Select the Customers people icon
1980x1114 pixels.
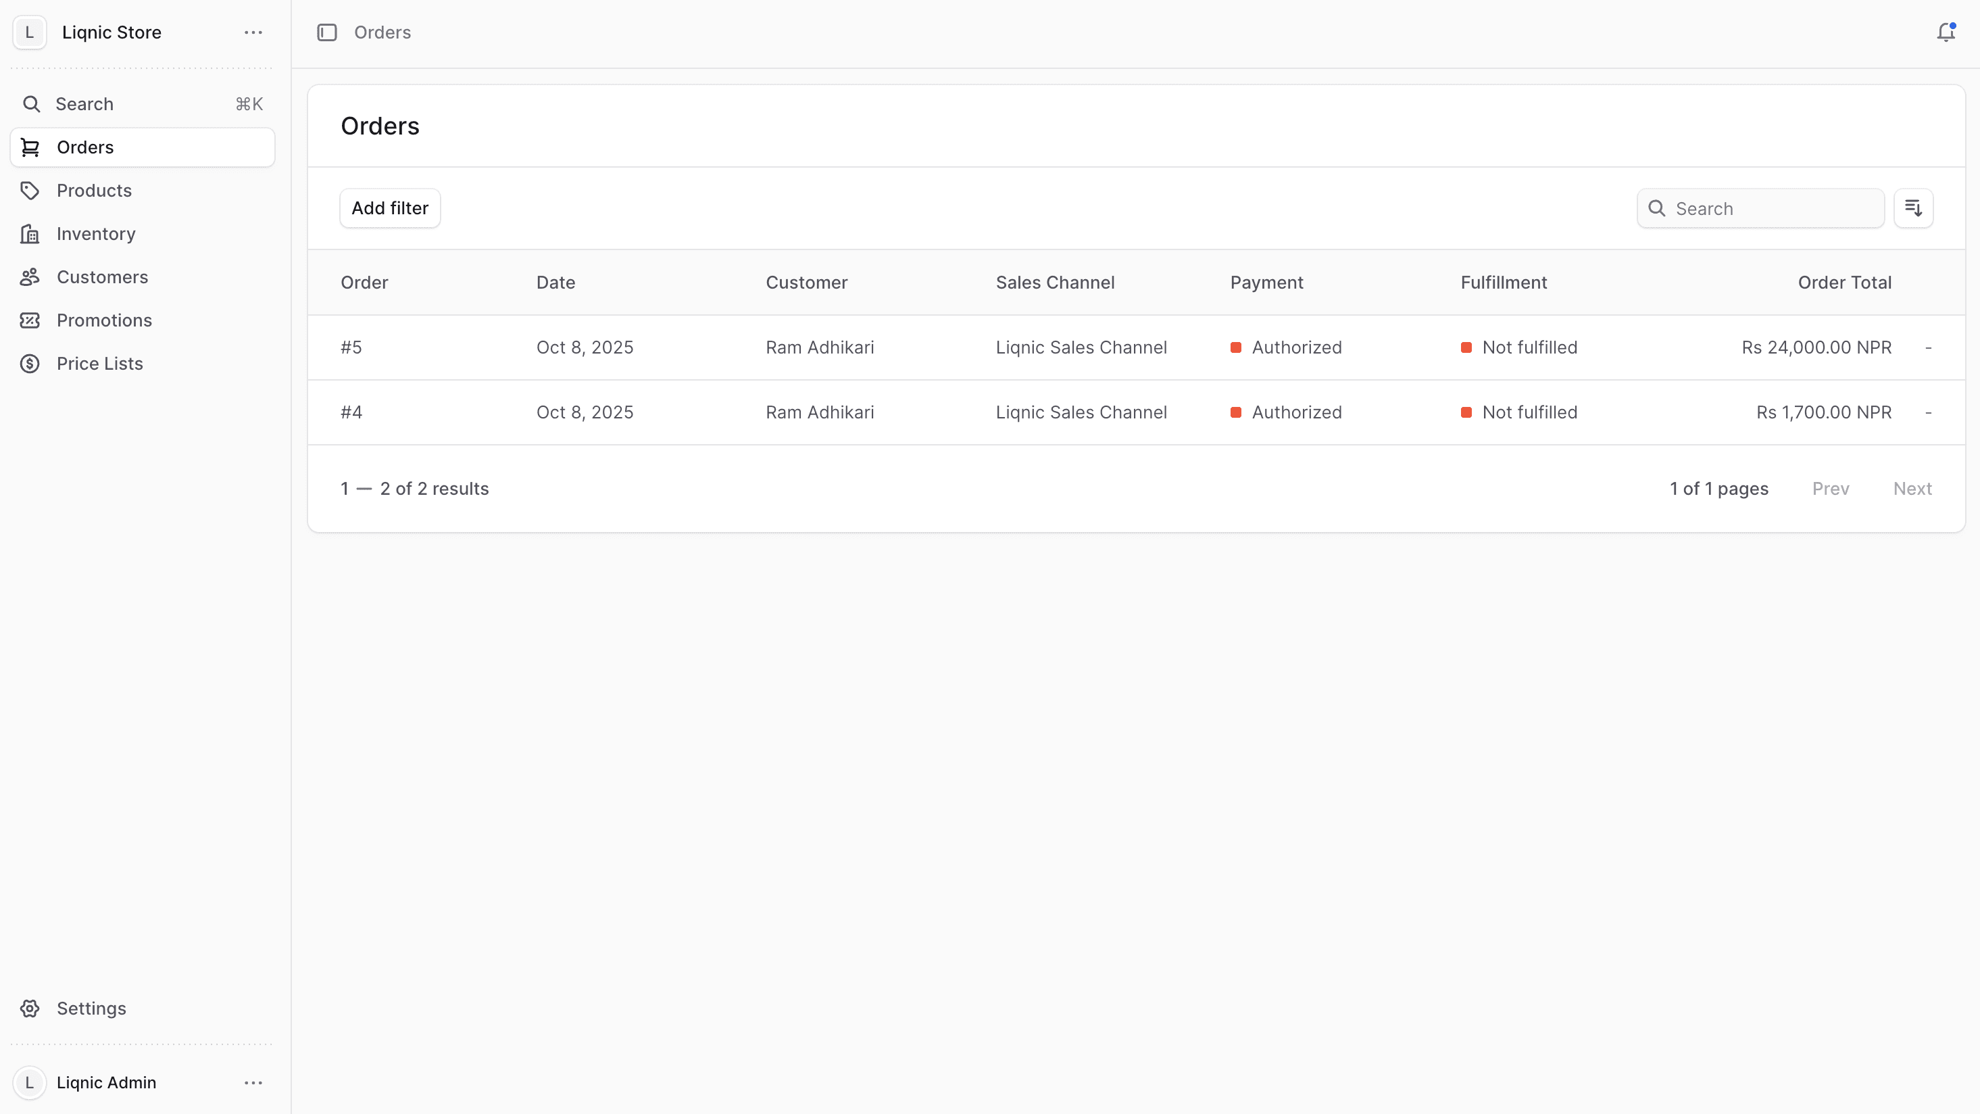click(30, 276)
